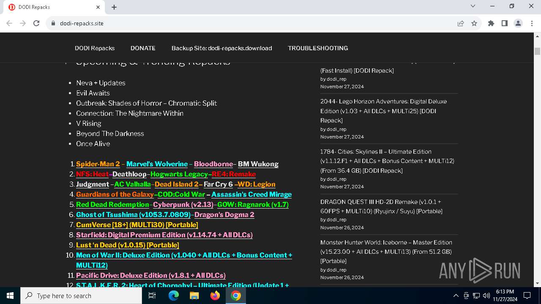Open the NFS: Heat link

coord(92,174)
